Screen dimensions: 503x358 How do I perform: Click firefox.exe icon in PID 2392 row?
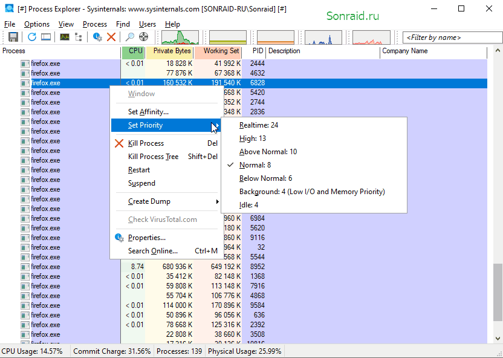[x=25, y=325]
